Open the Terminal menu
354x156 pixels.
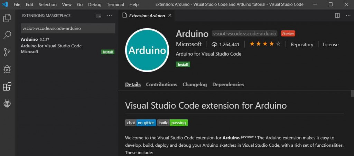115,4
